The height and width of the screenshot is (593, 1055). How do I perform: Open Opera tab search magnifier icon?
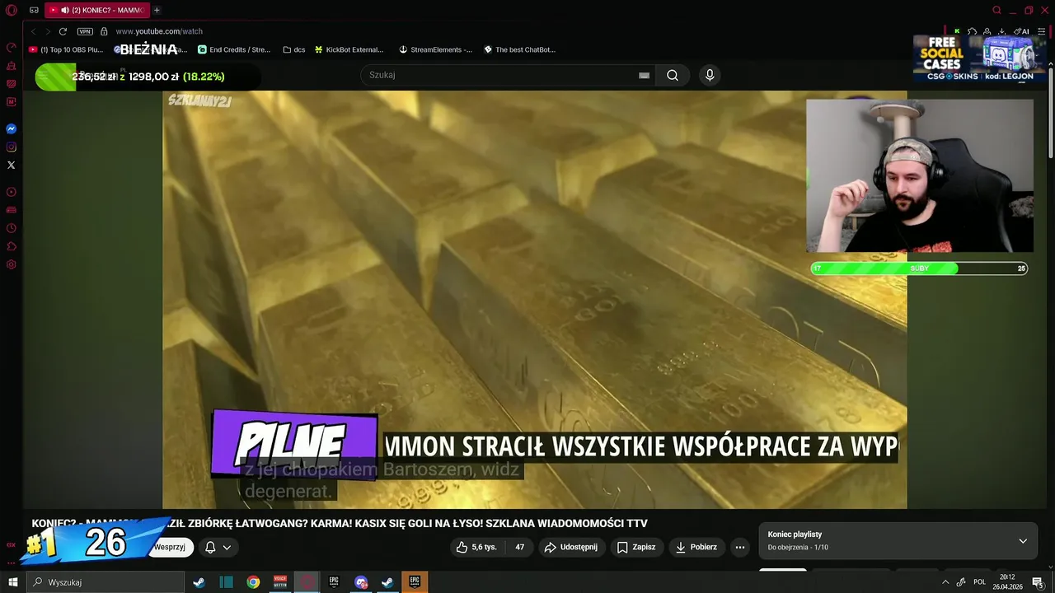tap(996, 10)
